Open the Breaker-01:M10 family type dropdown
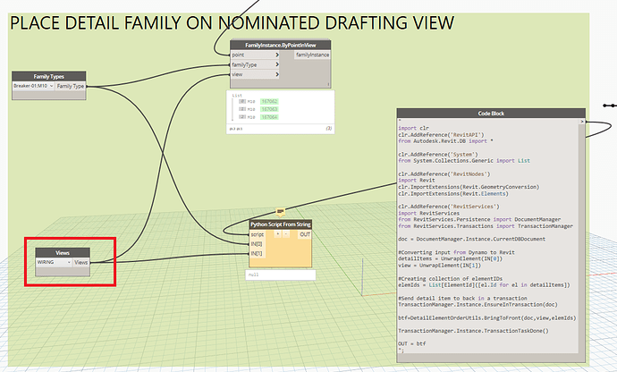Screen dimensions: 617x372 pos(33,86)
